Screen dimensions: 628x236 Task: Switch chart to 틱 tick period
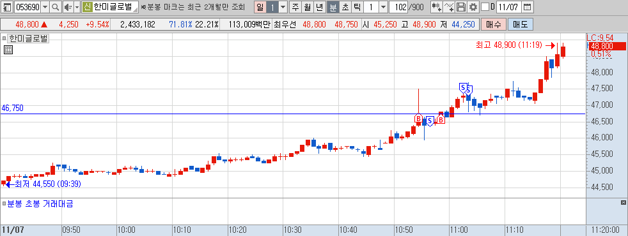click(x=357, y=7)
